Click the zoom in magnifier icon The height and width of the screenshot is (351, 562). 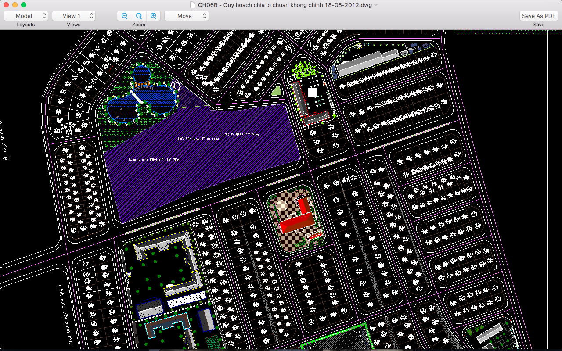(x=153, y=16)
